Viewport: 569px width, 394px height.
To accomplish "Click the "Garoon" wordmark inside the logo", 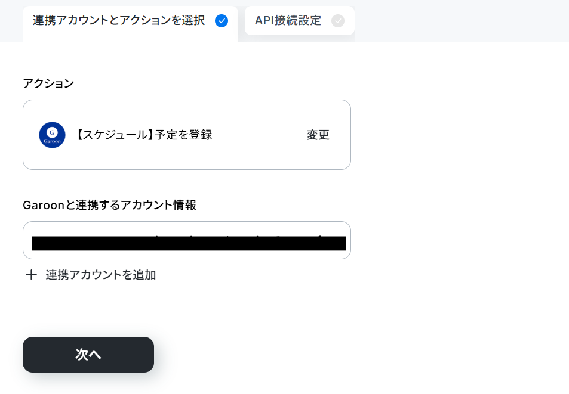I will click(53, 142).
